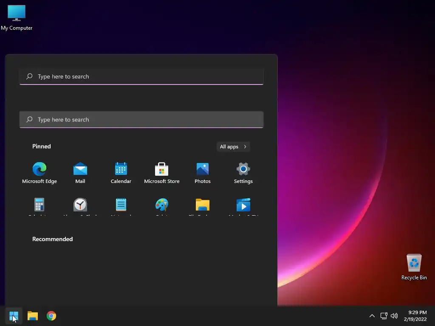435x326 pixels.
Task: Open File Explorer from the taskbar
Action: point(32,316)
